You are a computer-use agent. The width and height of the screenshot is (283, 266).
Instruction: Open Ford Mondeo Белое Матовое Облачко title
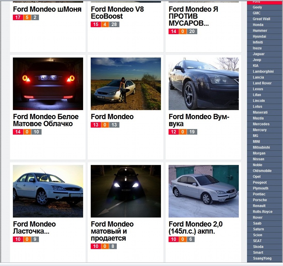pyautogui.click(x=46, y=120)
